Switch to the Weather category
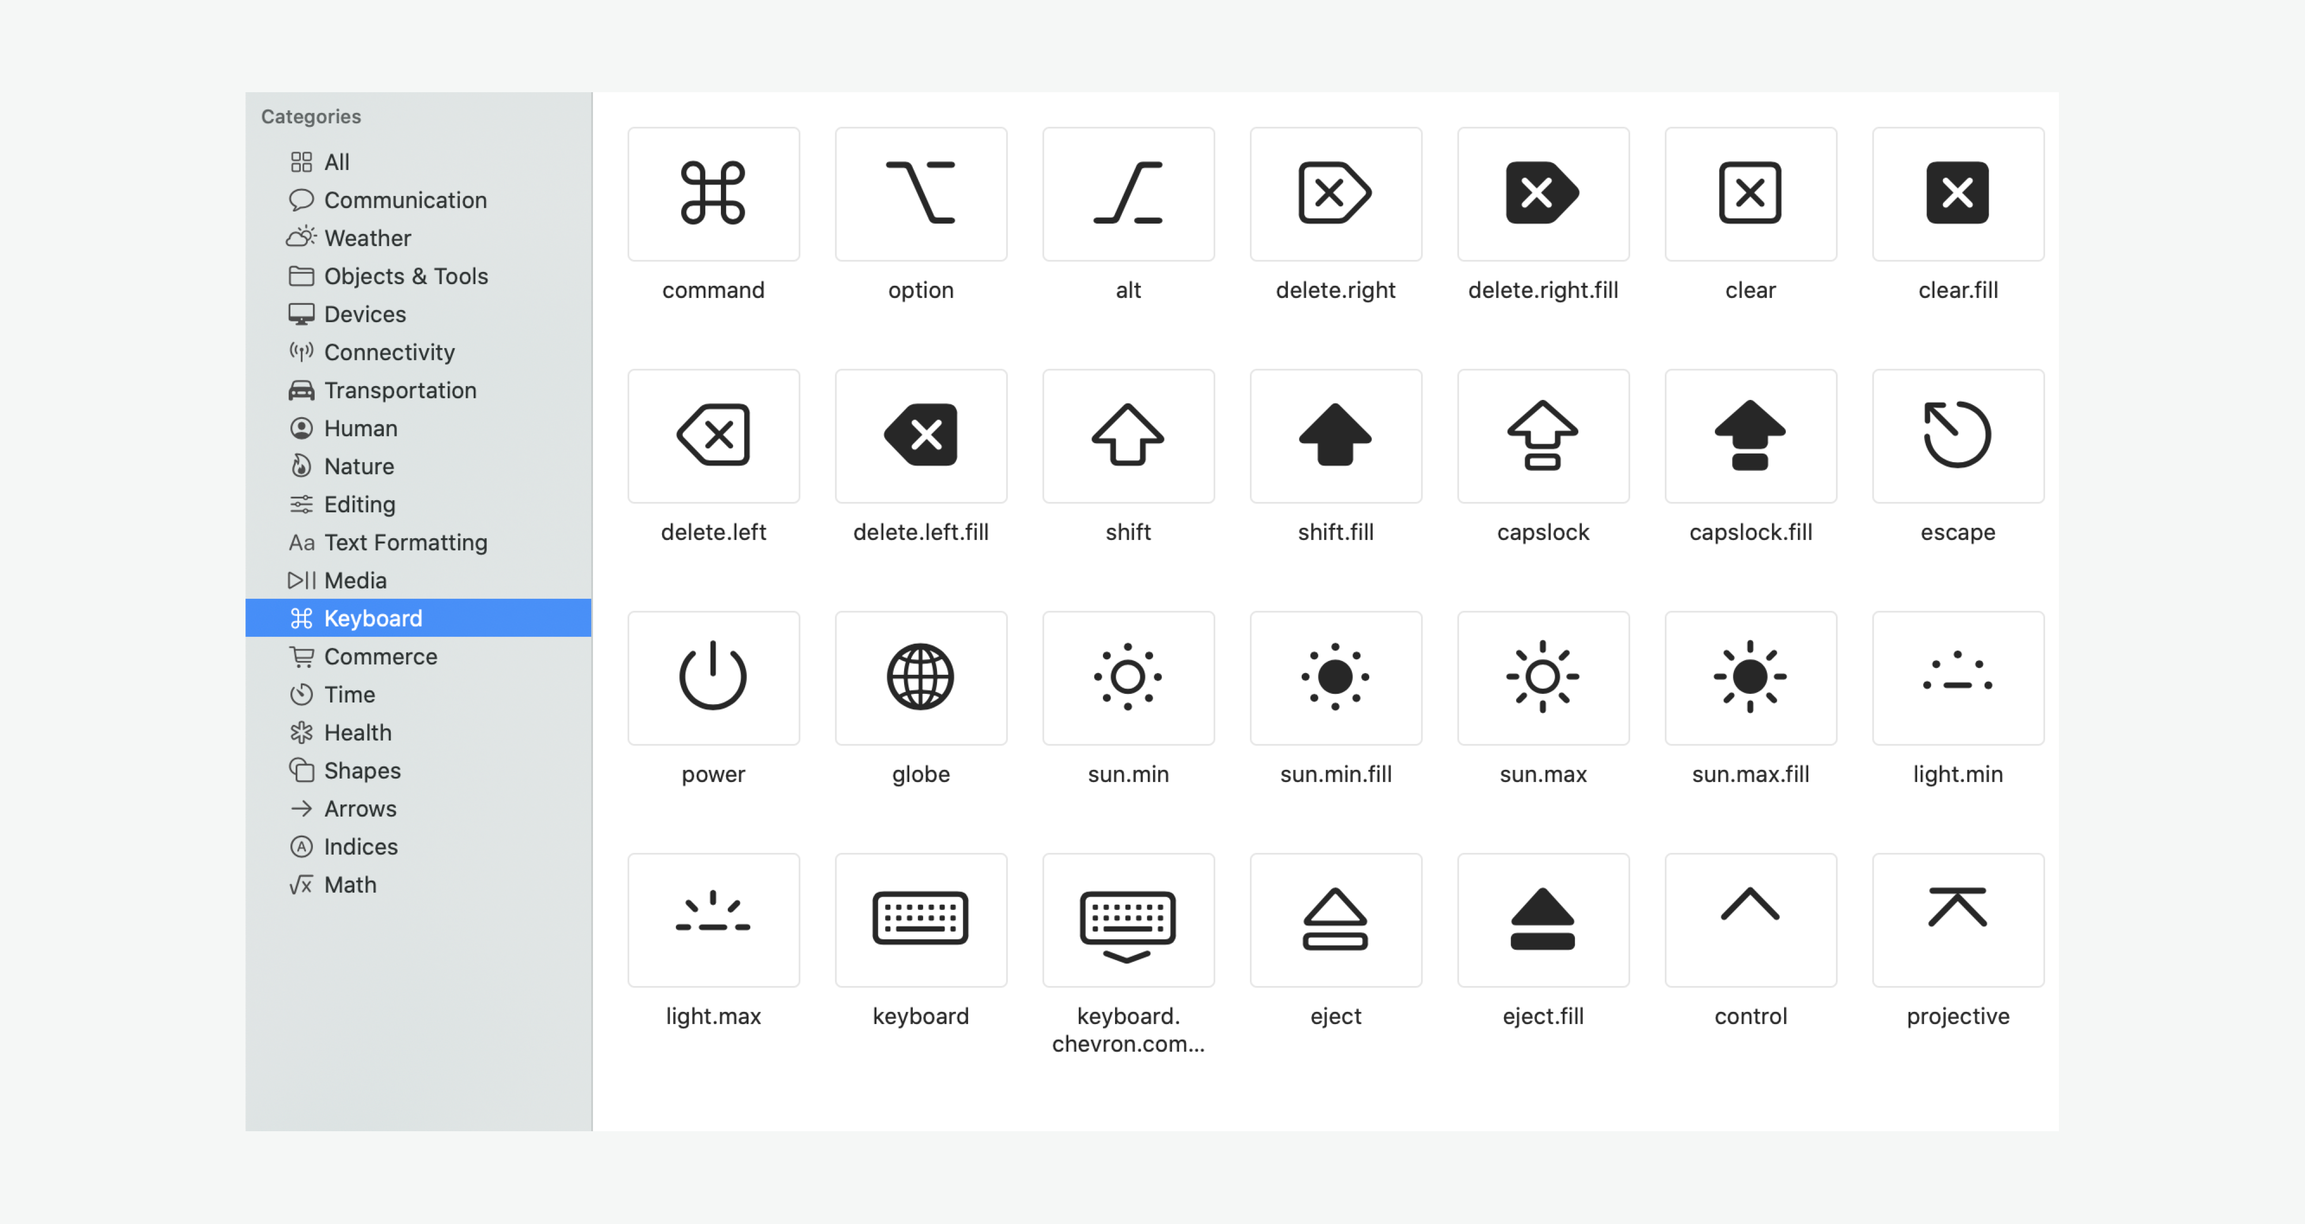 367,238
